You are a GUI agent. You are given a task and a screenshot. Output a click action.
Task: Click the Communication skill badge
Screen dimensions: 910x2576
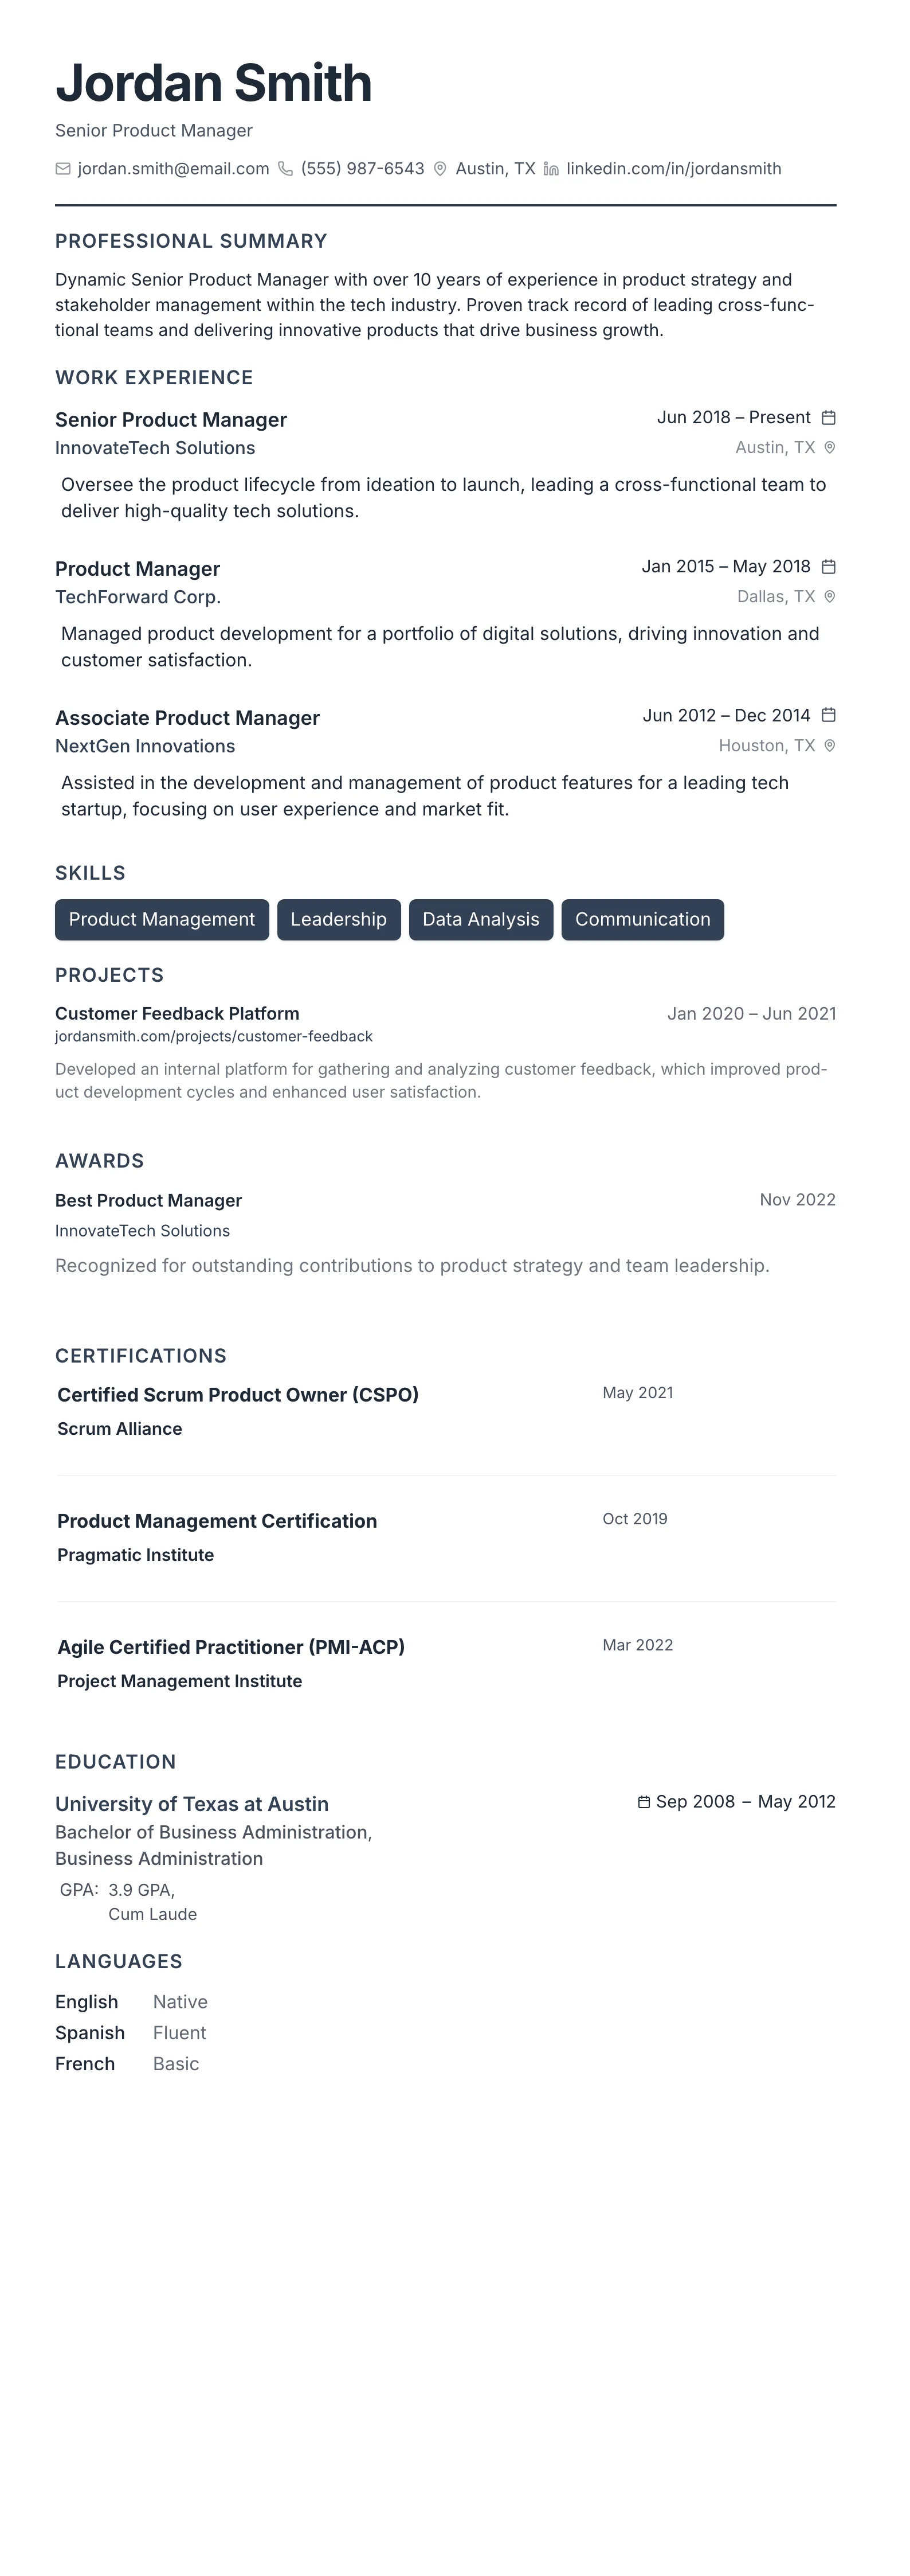click(642, 920)
